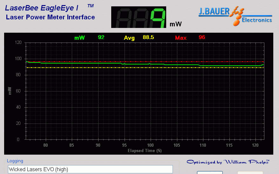Click the yellow Avg value 88.5
The image size is (279, 174).
pyautogui.click(x=148, y=37)
